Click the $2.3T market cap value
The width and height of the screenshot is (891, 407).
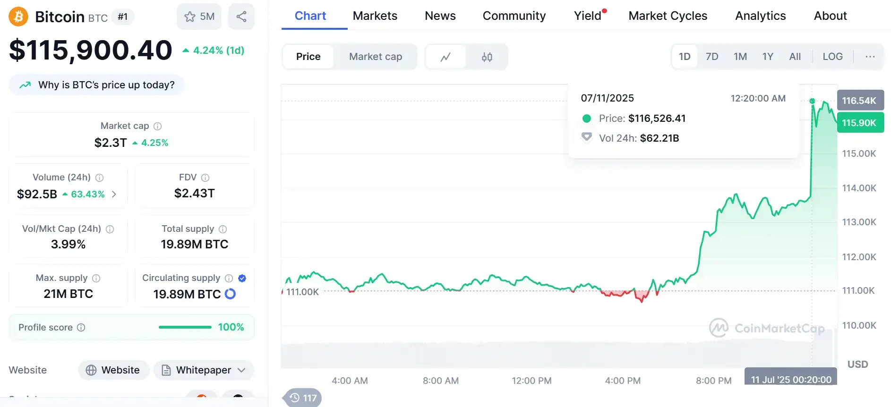111,143
